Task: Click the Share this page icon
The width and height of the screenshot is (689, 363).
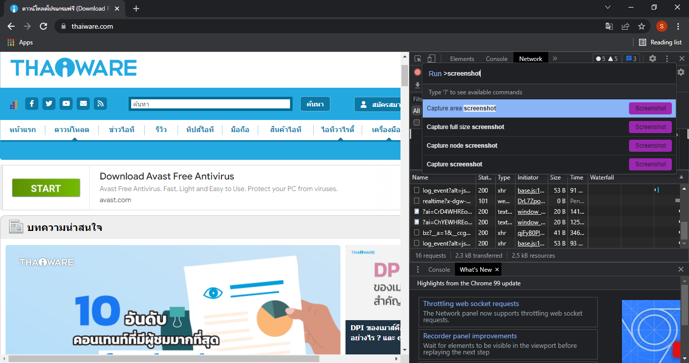Action: click(625, 26)
